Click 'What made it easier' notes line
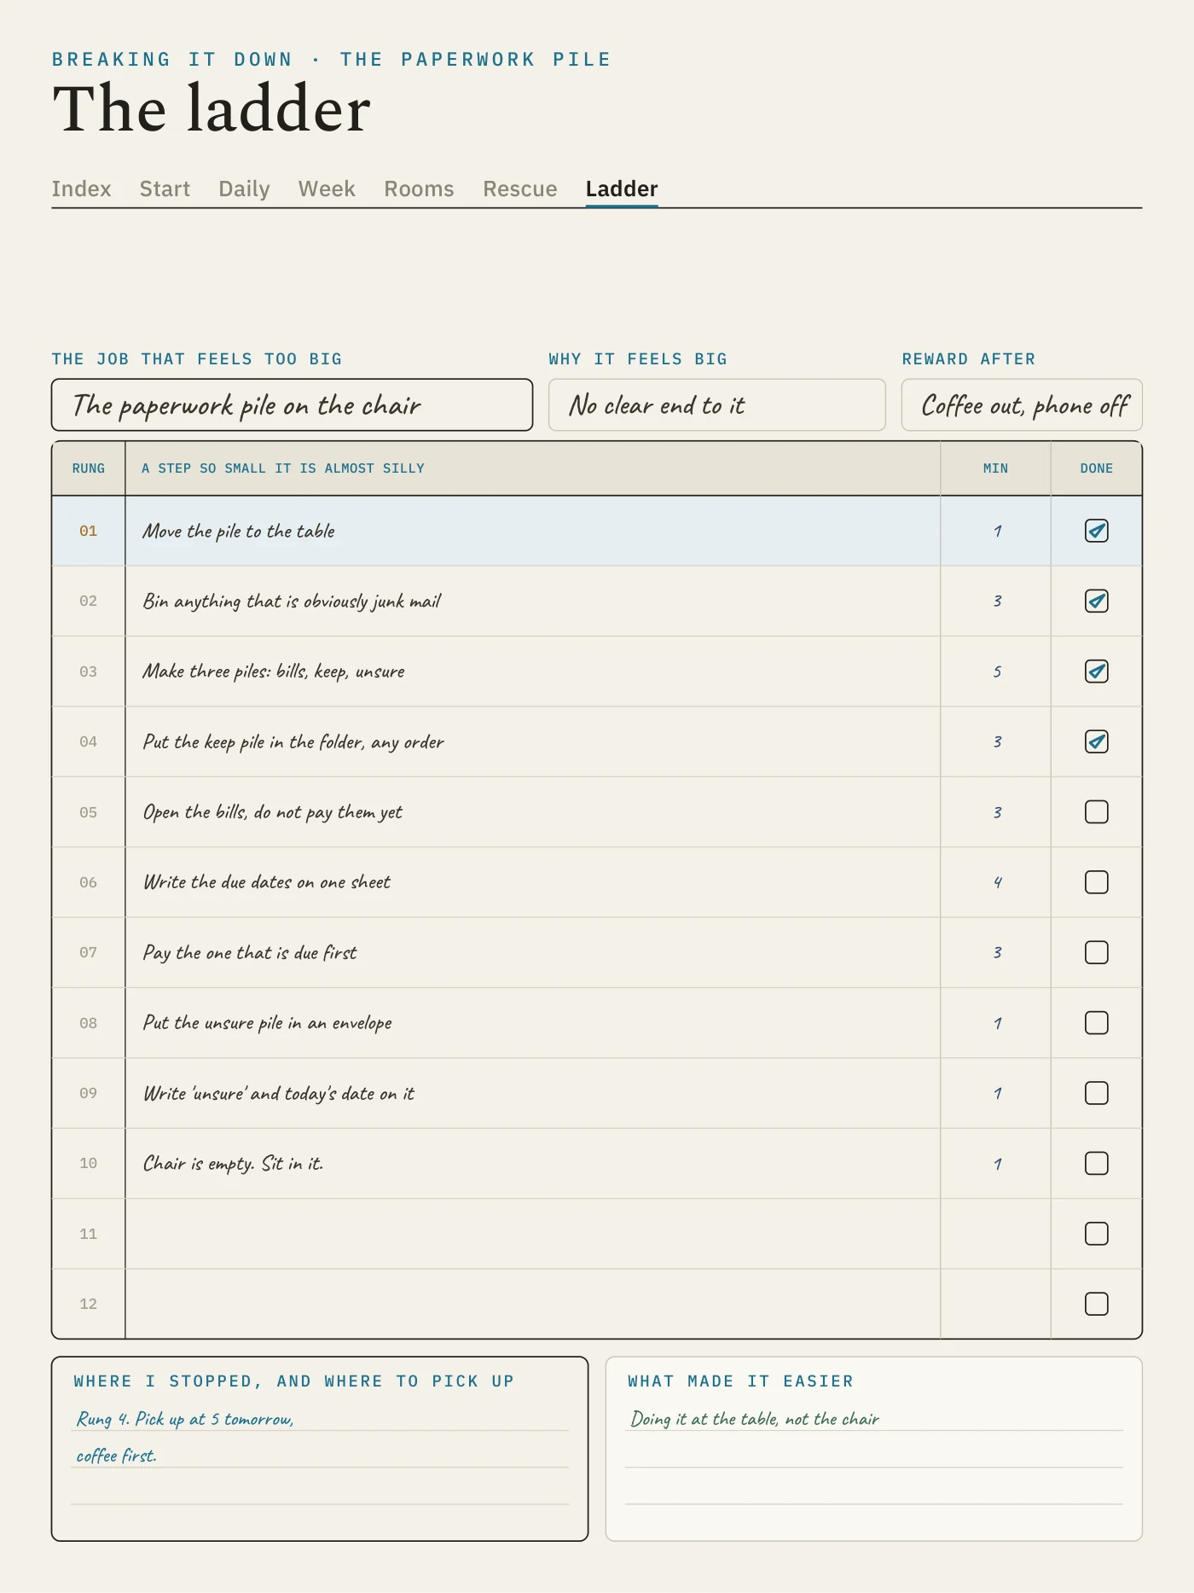This screenshot has height=1593, width=1194. 873,1419
